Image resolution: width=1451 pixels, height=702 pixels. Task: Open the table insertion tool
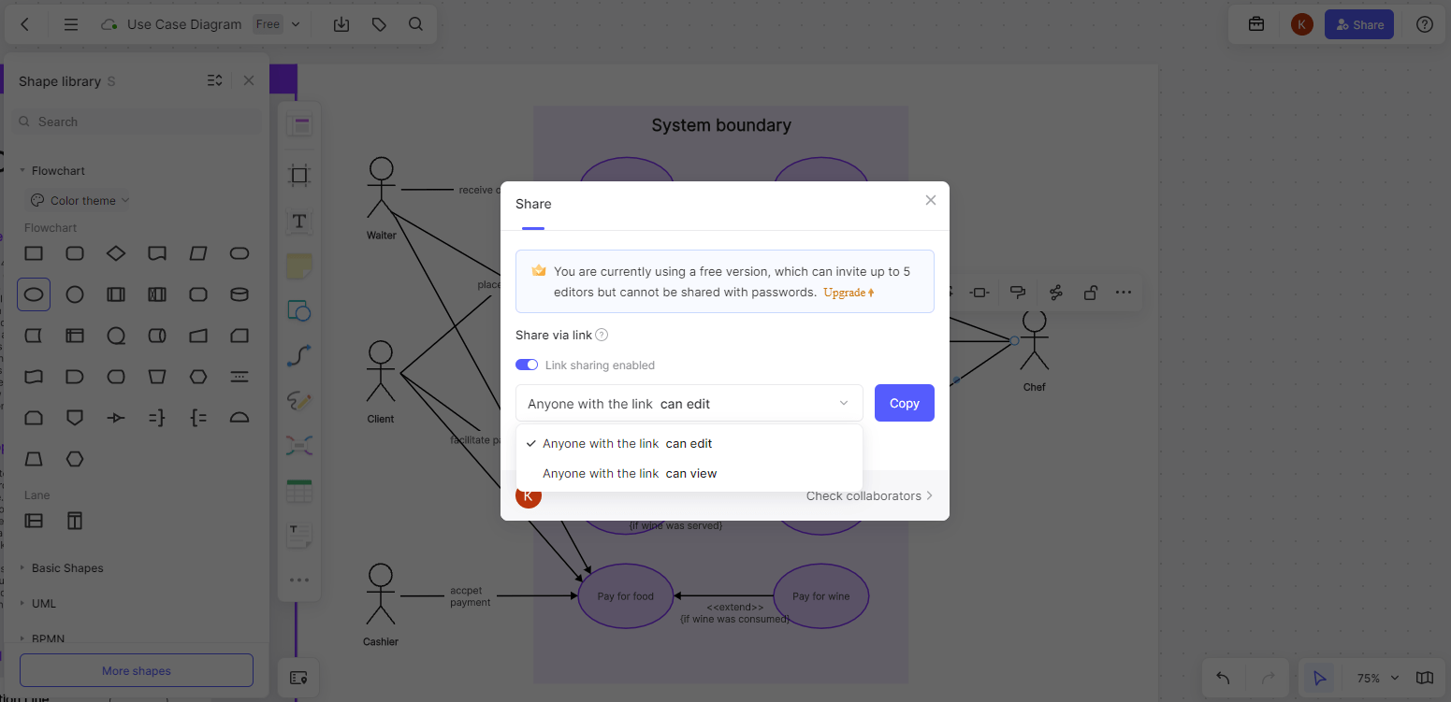298,490
